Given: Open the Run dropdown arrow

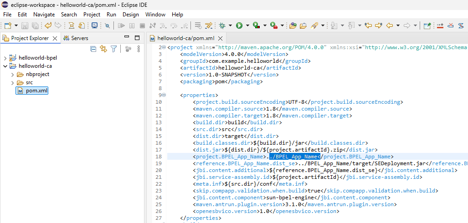Looking at the screenshot, I should tap(247, 25).
